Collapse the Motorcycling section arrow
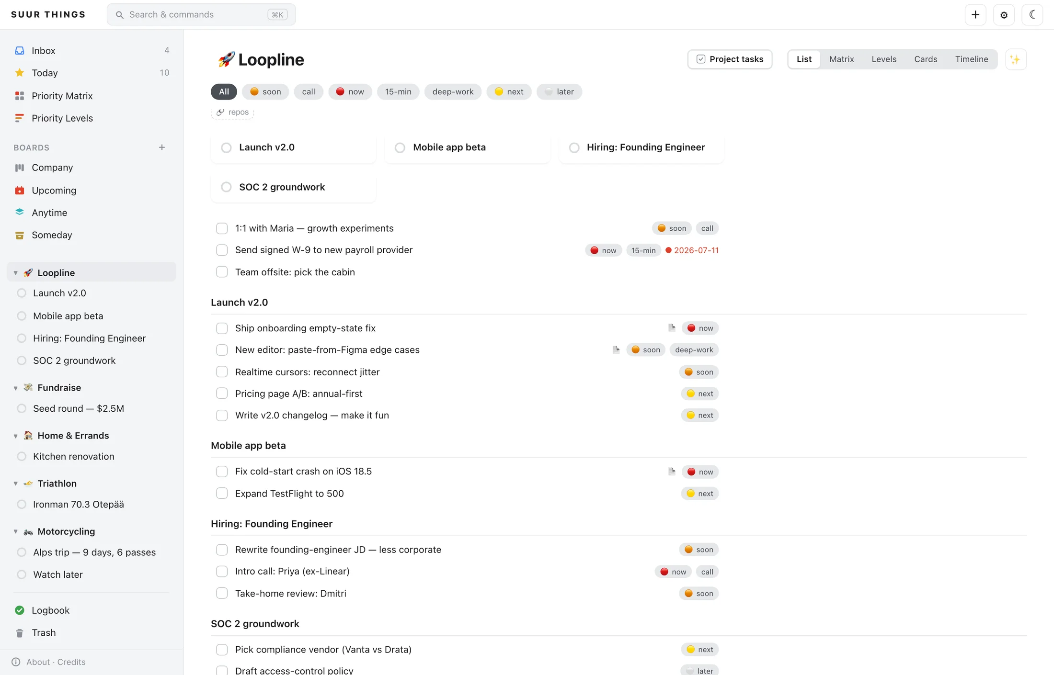The width and height of the screenshot is (1054, 675). pos(16,531)
